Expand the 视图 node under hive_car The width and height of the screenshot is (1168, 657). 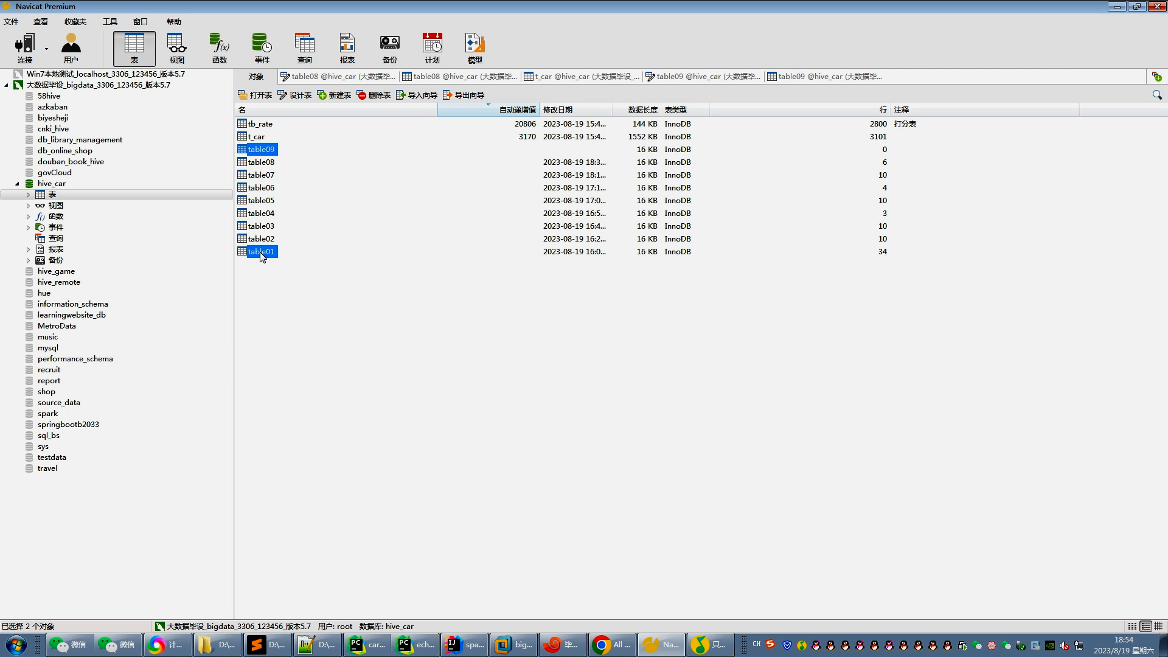tap(28, 206)
